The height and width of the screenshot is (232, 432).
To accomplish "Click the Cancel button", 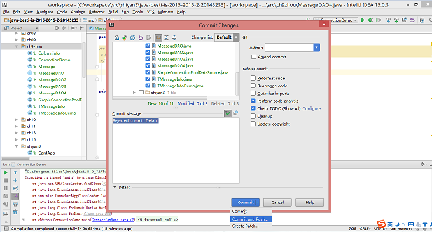I will point(277,203).
